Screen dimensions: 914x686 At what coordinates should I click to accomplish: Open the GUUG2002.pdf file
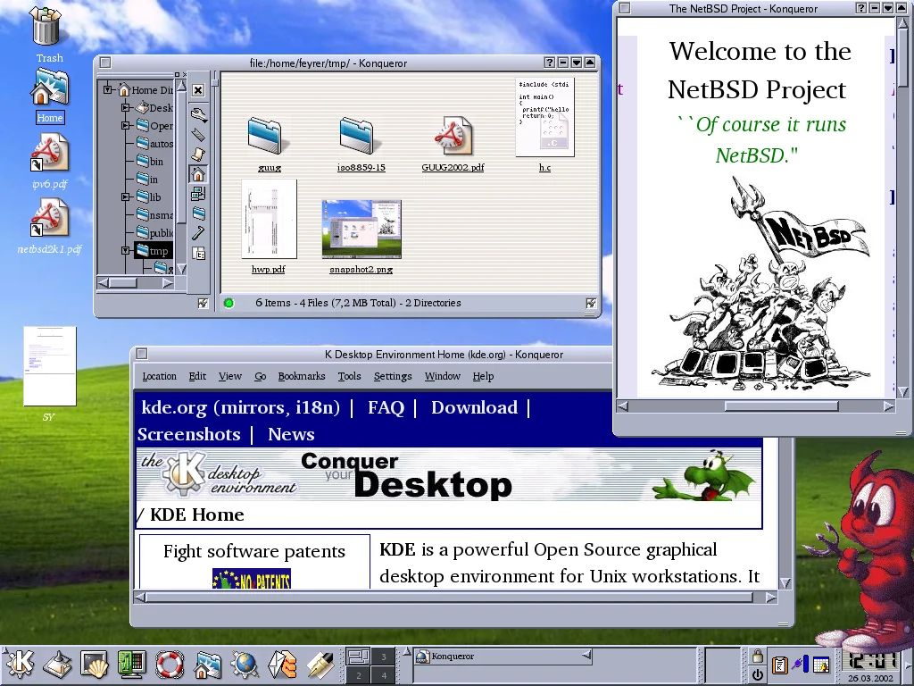tap(453, 144)
